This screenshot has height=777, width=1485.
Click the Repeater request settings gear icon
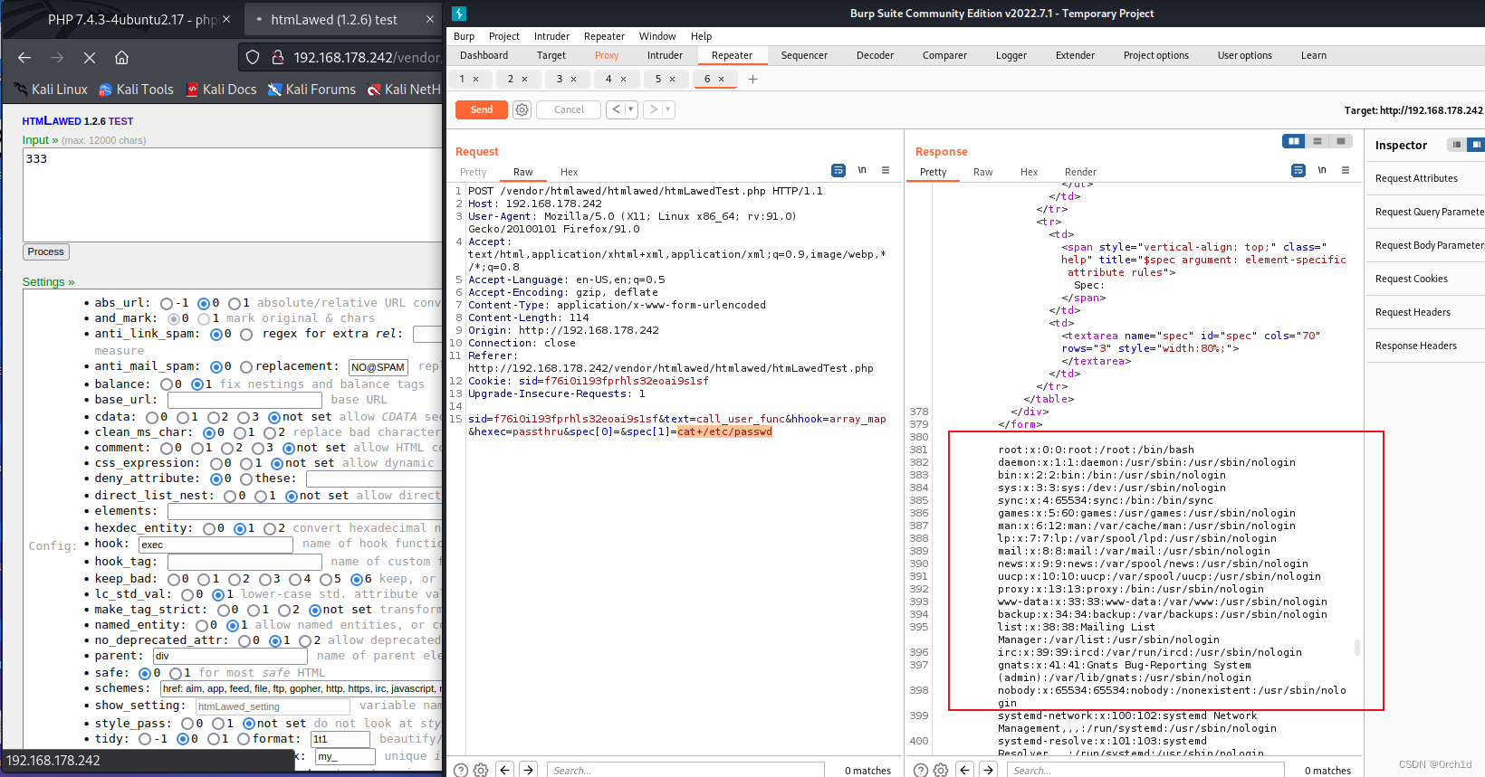[522, 109]
